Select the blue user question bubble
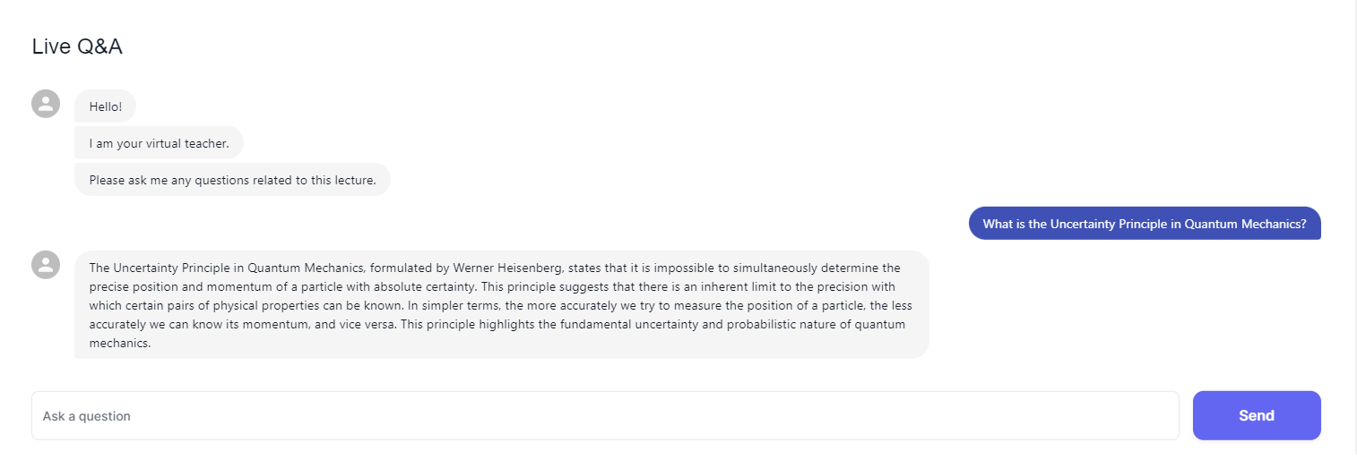This screenshot has height=468, width=1357. [x=1145, y=224]
